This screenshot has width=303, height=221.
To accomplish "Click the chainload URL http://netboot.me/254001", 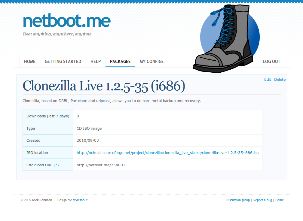I will click(101, 165).
